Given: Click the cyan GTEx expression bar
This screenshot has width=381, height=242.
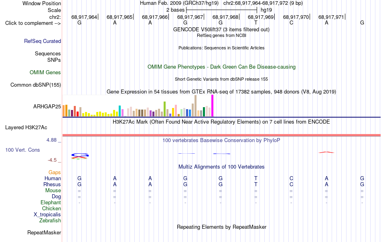Looking at the screenshot, I should [x=120, y=111].
